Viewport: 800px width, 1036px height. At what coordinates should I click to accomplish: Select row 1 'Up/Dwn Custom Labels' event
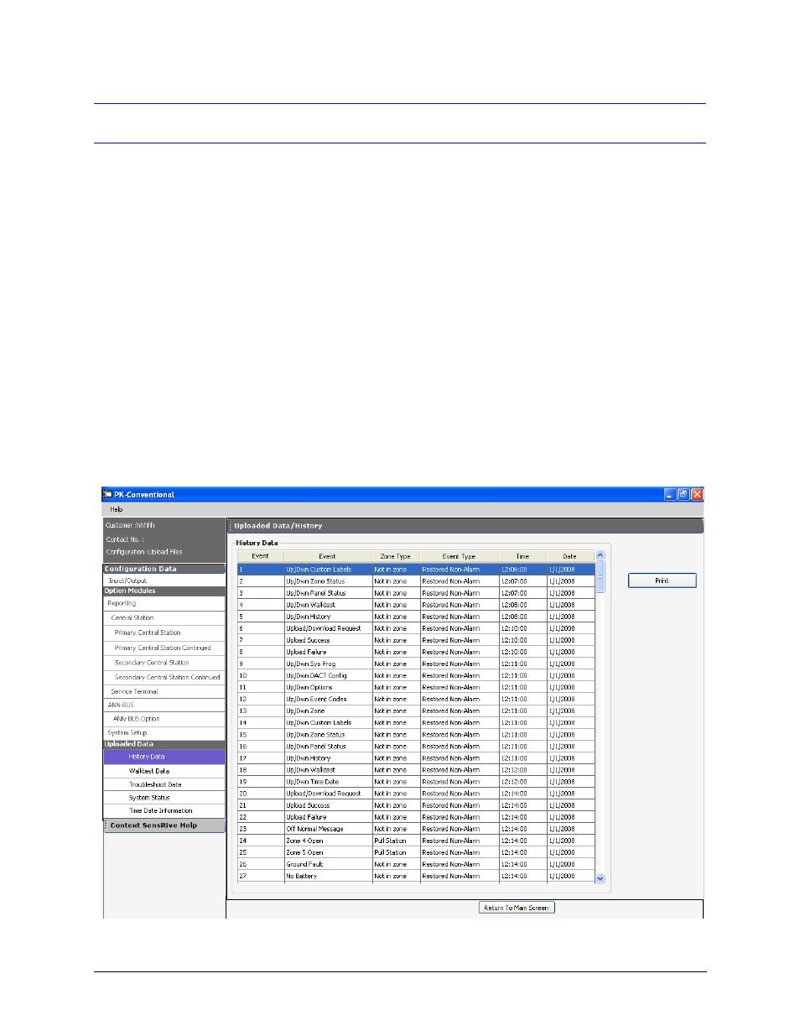tap(416, 570)
